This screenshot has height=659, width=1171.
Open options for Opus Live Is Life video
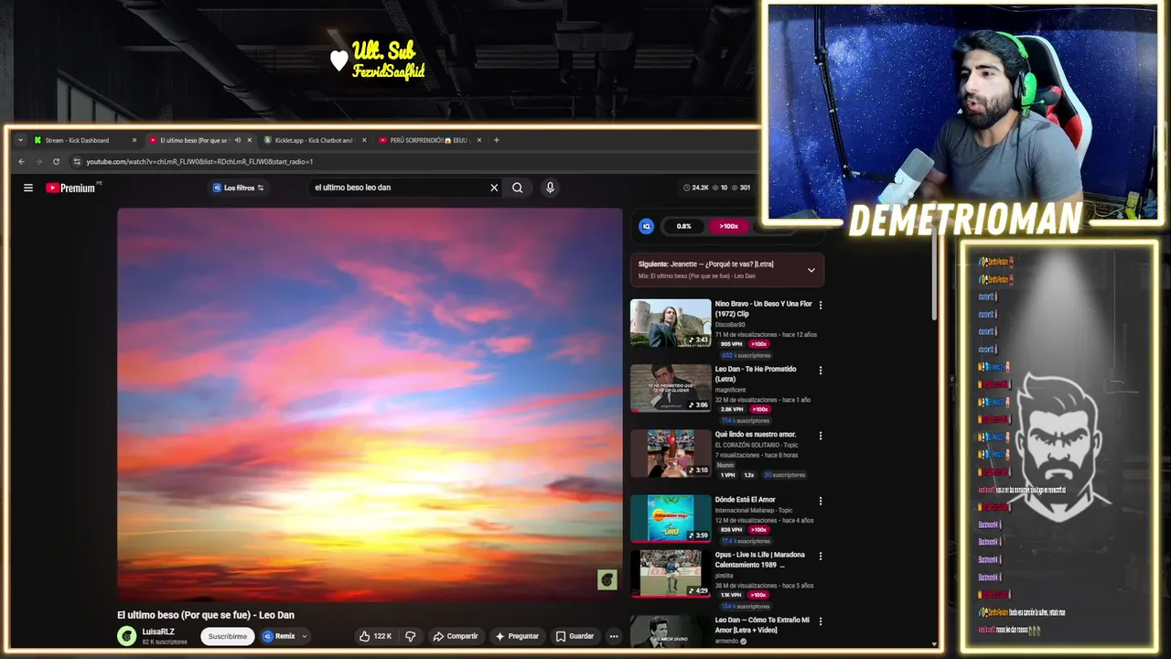[x=820, y=556]
